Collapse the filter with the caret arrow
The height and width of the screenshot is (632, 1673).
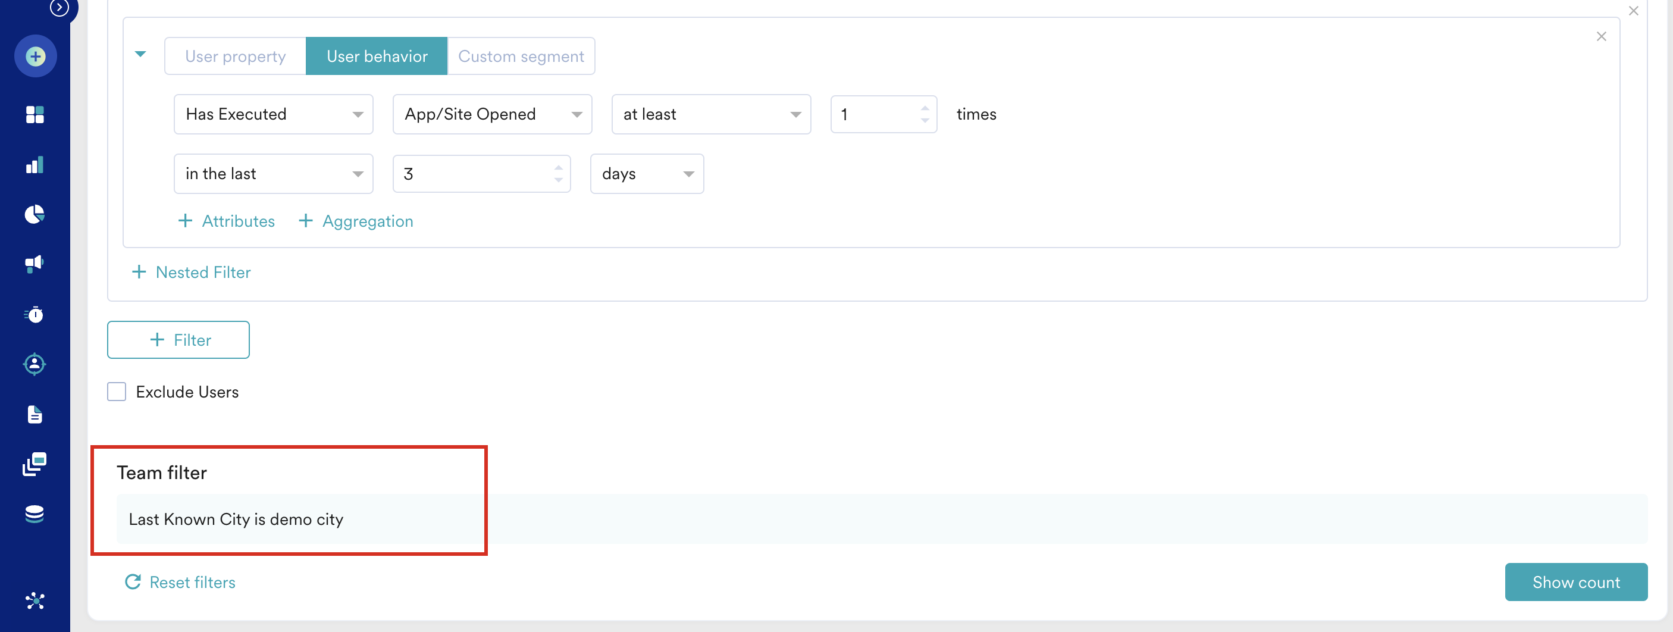click(x=140, y=55)
